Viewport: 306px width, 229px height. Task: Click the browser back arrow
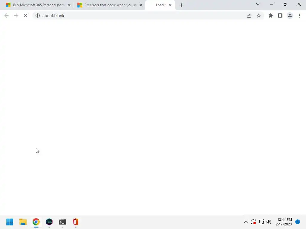pyautogui.click(x=7, y=16)
